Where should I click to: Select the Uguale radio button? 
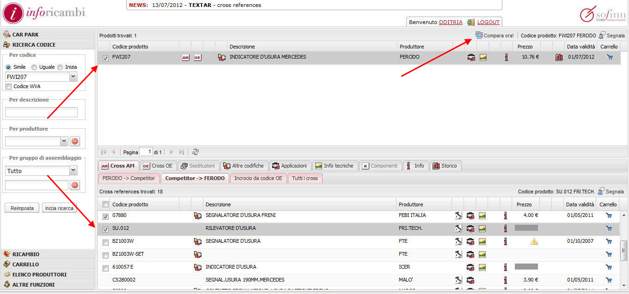click(x=34, y=67)
